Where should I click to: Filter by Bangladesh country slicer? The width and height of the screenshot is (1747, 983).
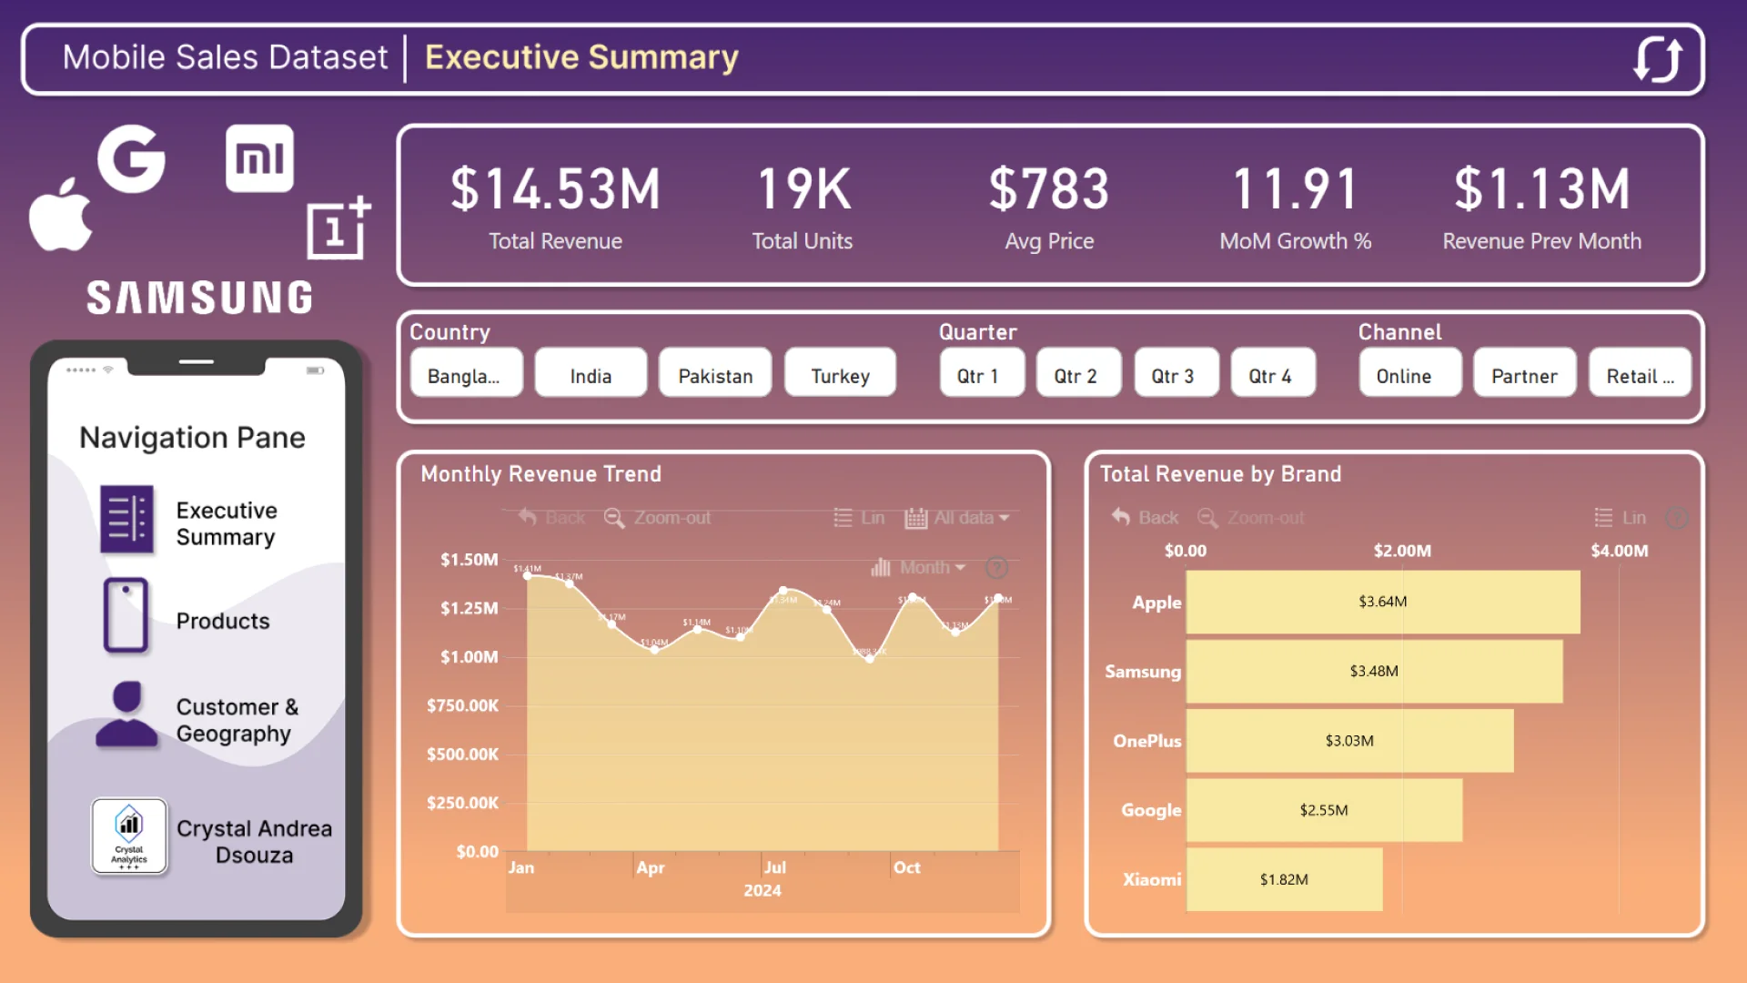[x=467, y=372]
